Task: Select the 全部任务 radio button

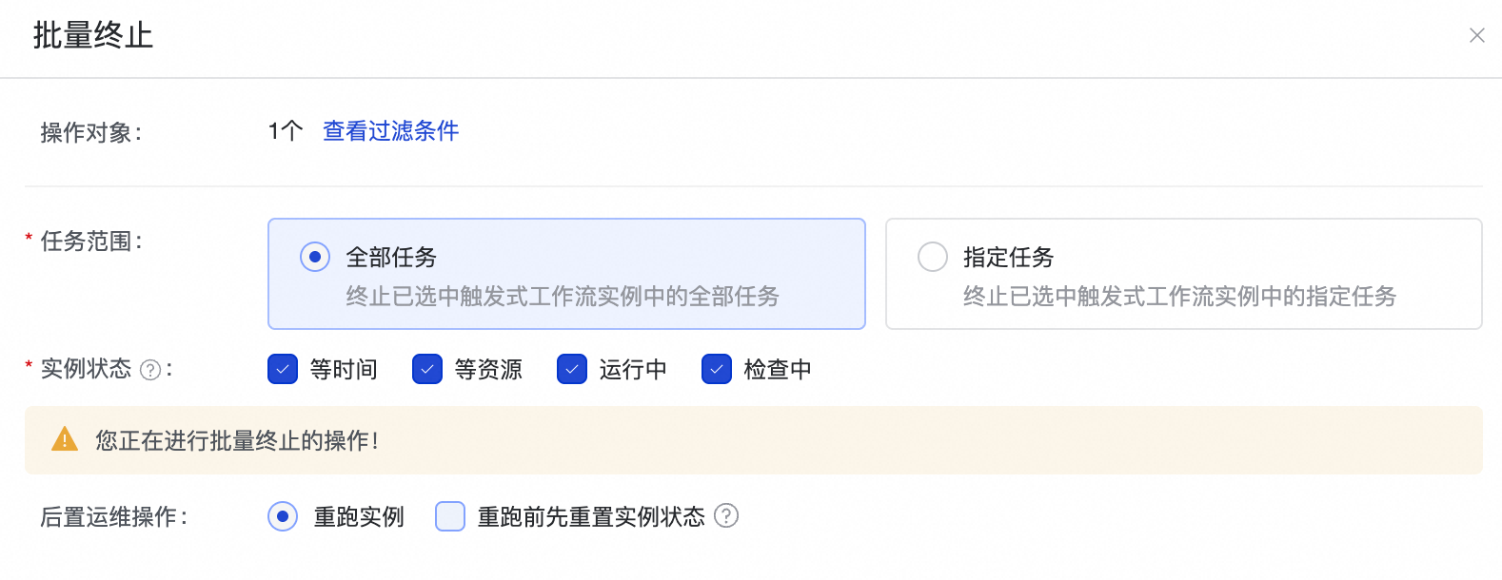Action: tap(315, 257)
